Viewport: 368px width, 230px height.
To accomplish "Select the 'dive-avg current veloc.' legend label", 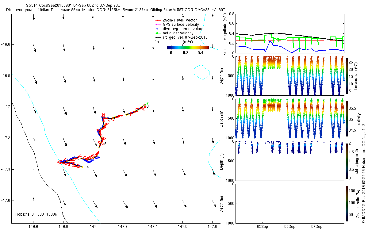I will click(x=183, y=29).
